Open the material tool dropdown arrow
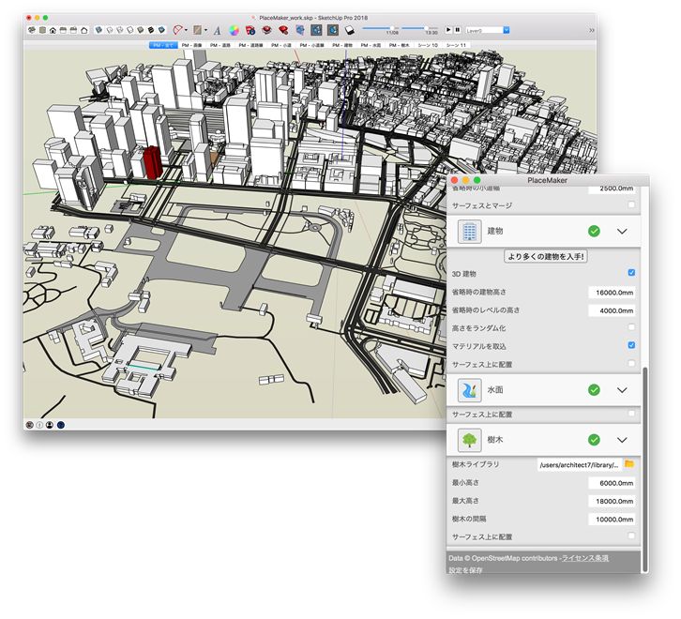Screen dimensions: 681x619 click(x=205, y=30)
